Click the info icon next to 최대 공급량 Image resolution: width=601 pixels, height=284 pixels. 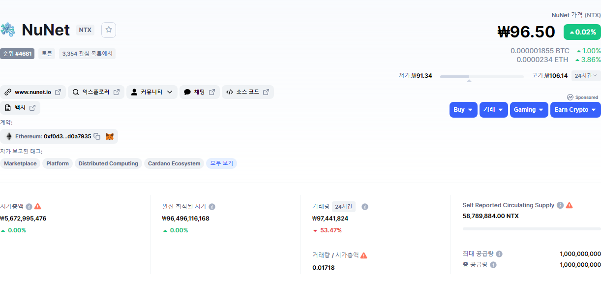[x=499, y=254]
